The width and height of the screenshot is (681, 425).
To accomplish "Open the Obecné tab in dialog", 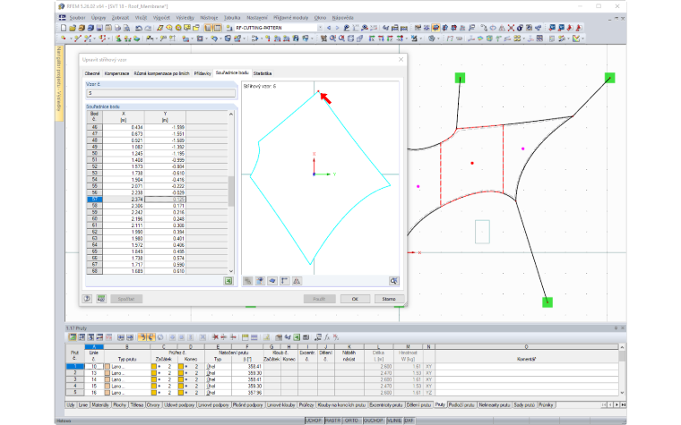I will click(92, 73).
